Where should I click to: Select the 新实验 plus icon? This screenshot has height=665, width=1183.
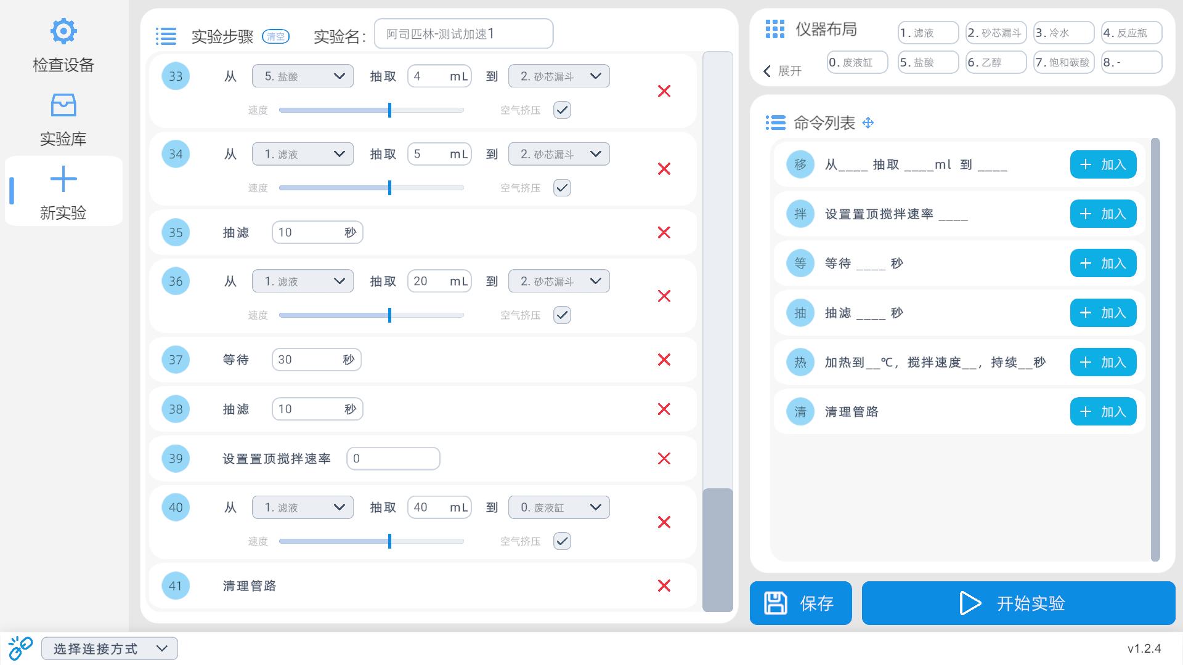[63, 179]
